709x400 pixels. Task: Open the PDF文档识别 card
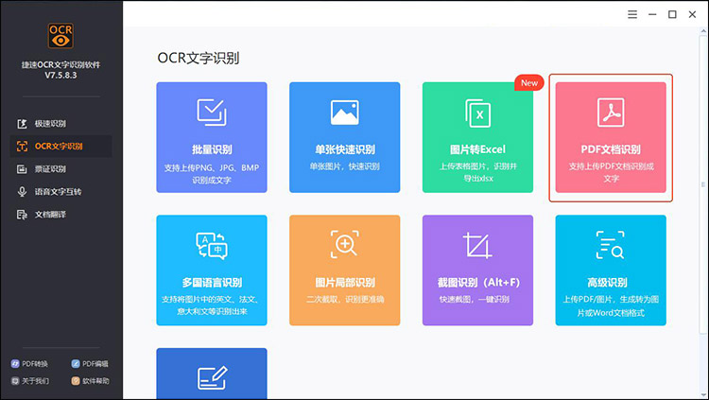pos(611,137)
